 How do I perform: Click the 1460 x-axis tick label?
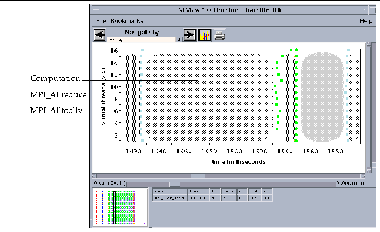[x=184, y=152]
